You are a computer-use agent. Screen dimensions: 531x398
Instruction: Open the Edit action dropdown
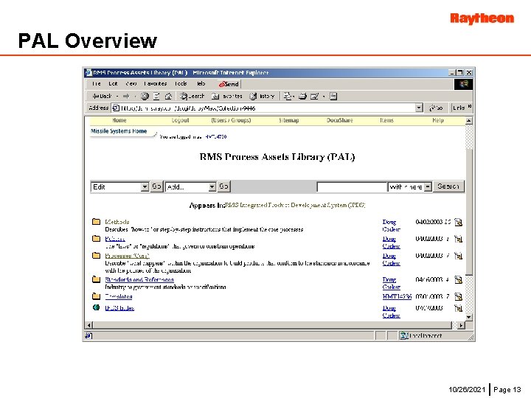120,186
